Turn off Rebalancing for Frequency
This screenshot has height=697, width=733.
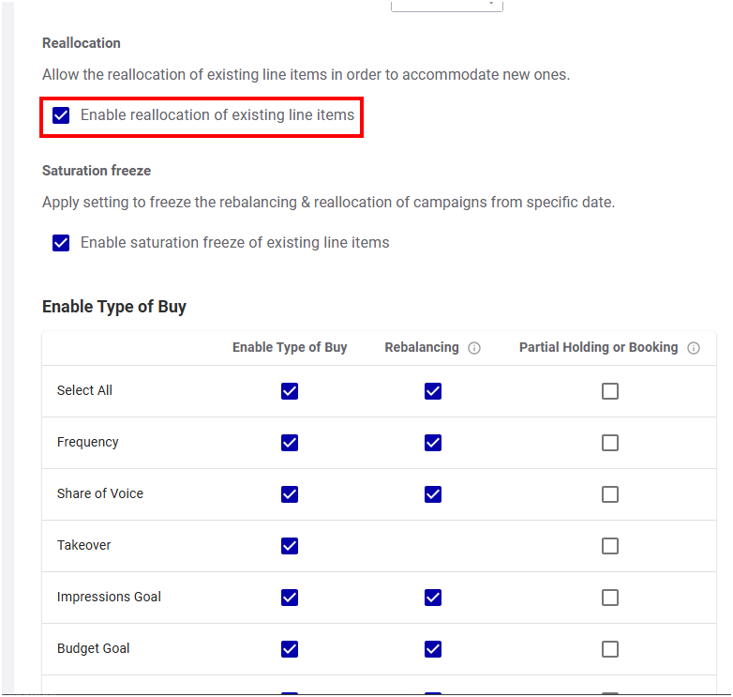[x=433, y=443]
